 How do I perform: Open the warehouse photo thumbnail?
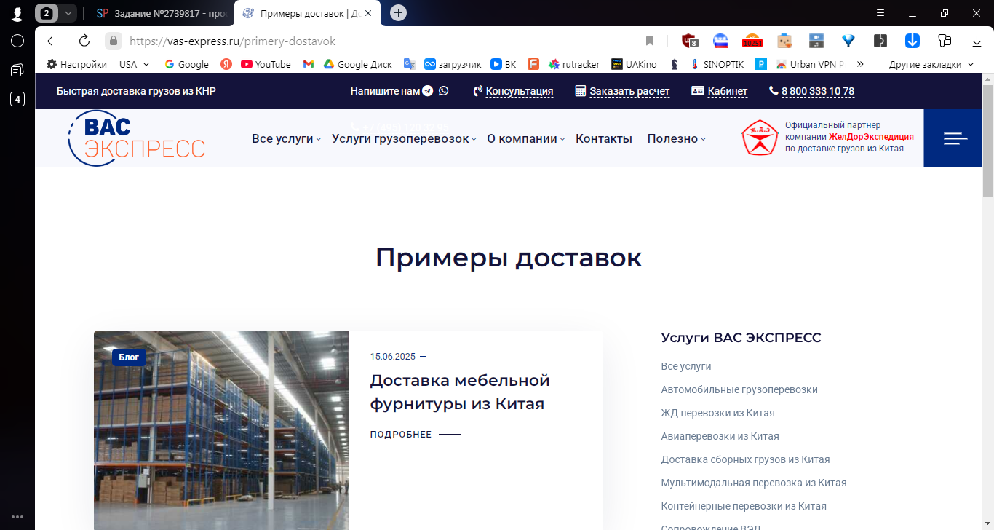(221, 430)
